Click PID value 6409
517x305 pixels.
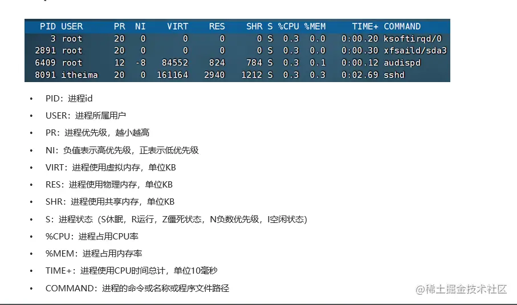point(45,63)
